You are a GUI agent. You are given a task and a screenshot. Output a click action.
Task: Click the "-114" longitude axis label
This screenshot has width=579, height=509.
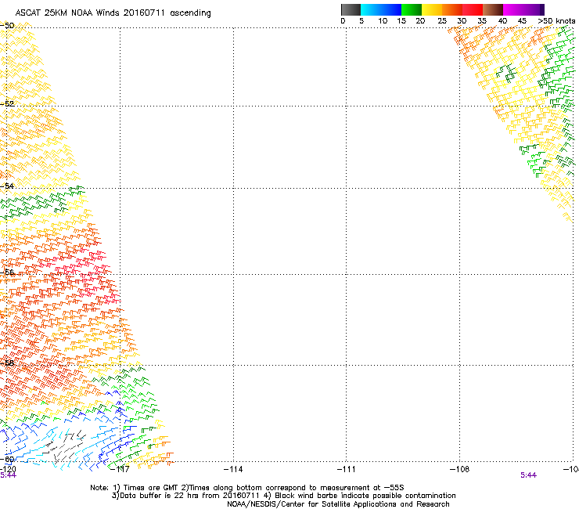(233, 469)
